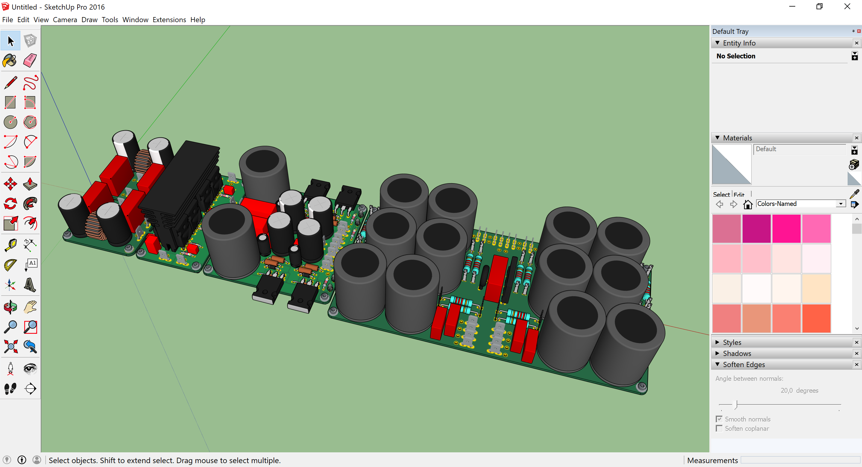Choose the 3D Text tool
Viewport: 862px width, 467px height.
tap(30, 285)
